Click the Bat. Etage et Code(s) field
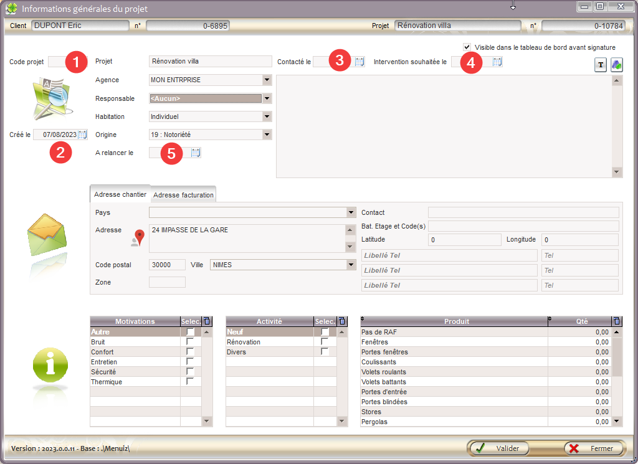 tap(523, 226)
